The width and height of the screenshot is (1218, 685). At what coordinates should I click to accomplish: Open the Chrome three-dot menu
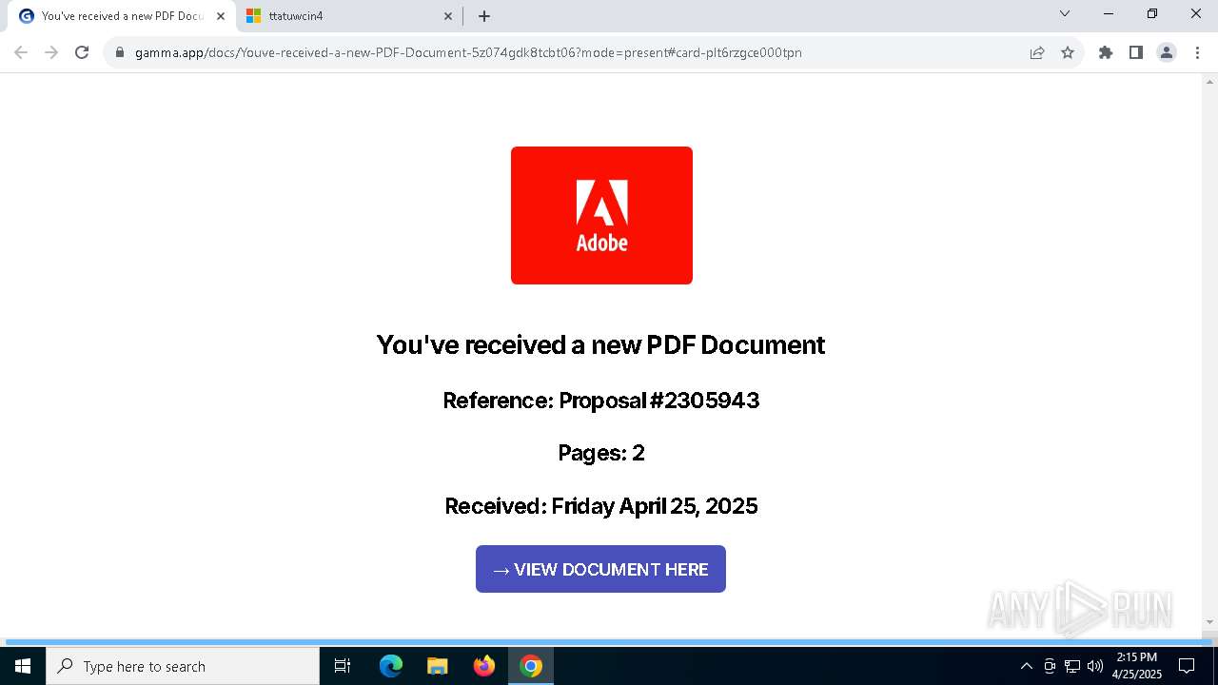(1197, 52)
